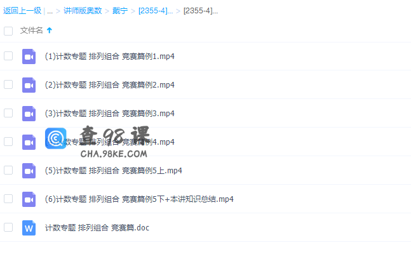411x259 pixels.
Task: Click the video icon for 竞赛篇例1.mp4
Action: [x=29, y=56]
